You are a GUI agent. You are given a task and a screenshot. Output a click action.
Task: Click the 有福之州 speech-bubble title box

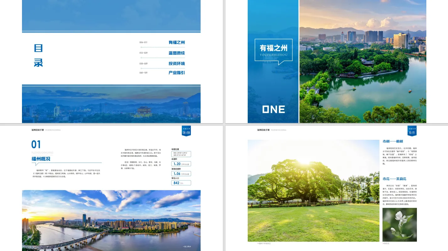273,50
